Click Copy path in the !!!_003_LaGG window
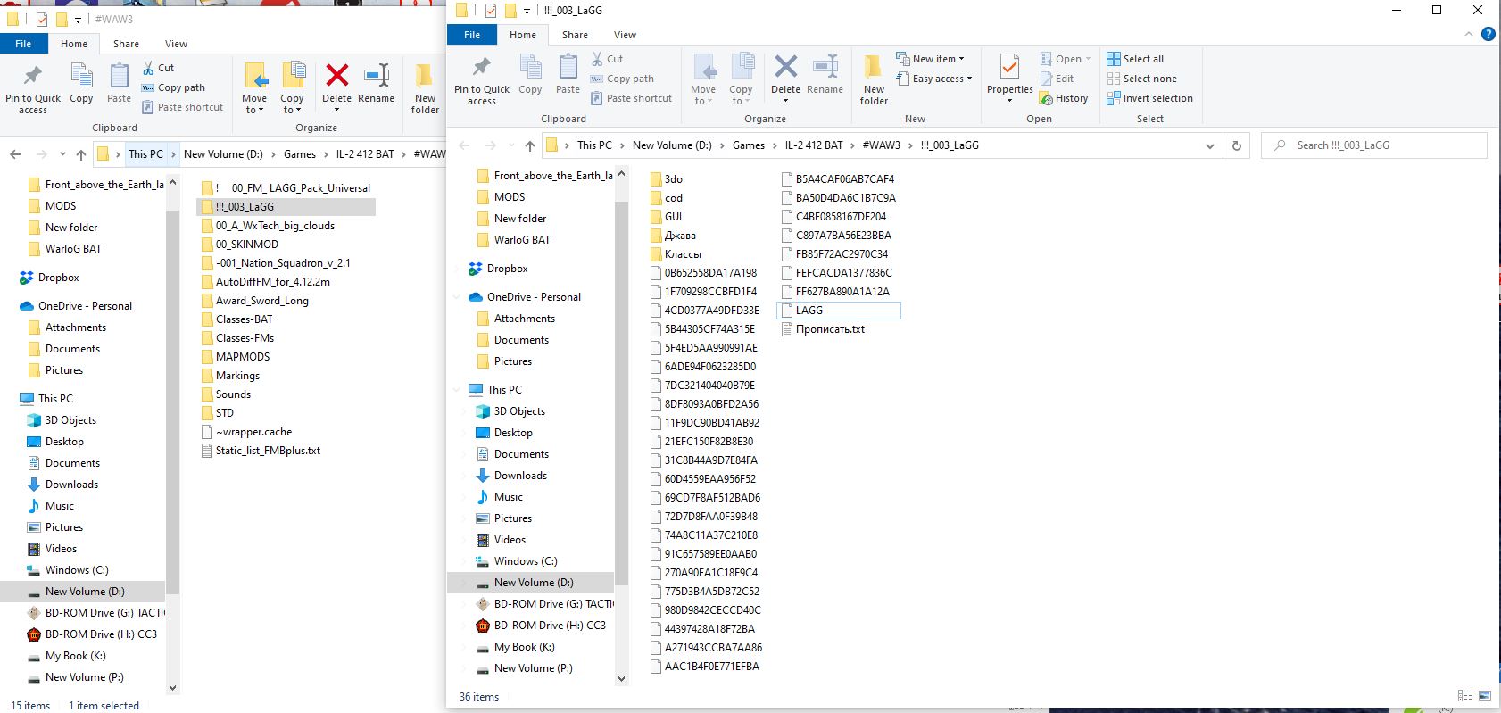1501x713 pixels. click(x=622, y=79)
